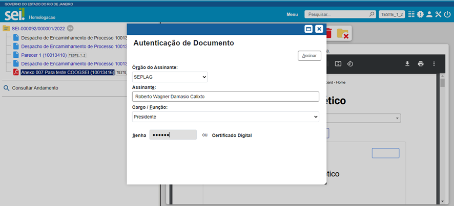Click the fit-to-page icon in PDF viewer
Screen dimensions: 454x206
click(x=338, y=63)
